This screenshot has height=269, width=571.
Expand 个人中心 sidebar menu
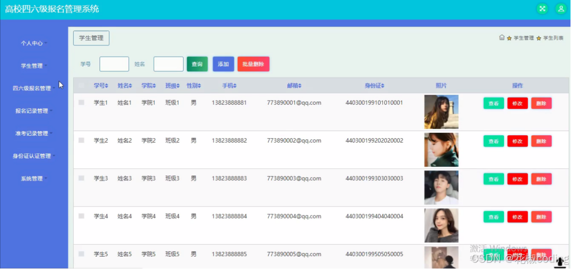[x=34, y=43]
